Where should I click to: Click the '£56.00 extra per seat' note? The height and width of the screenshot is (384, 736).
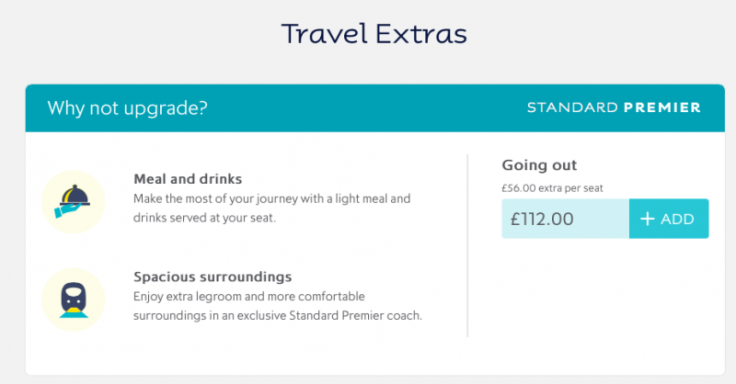[x=552, y=188]
